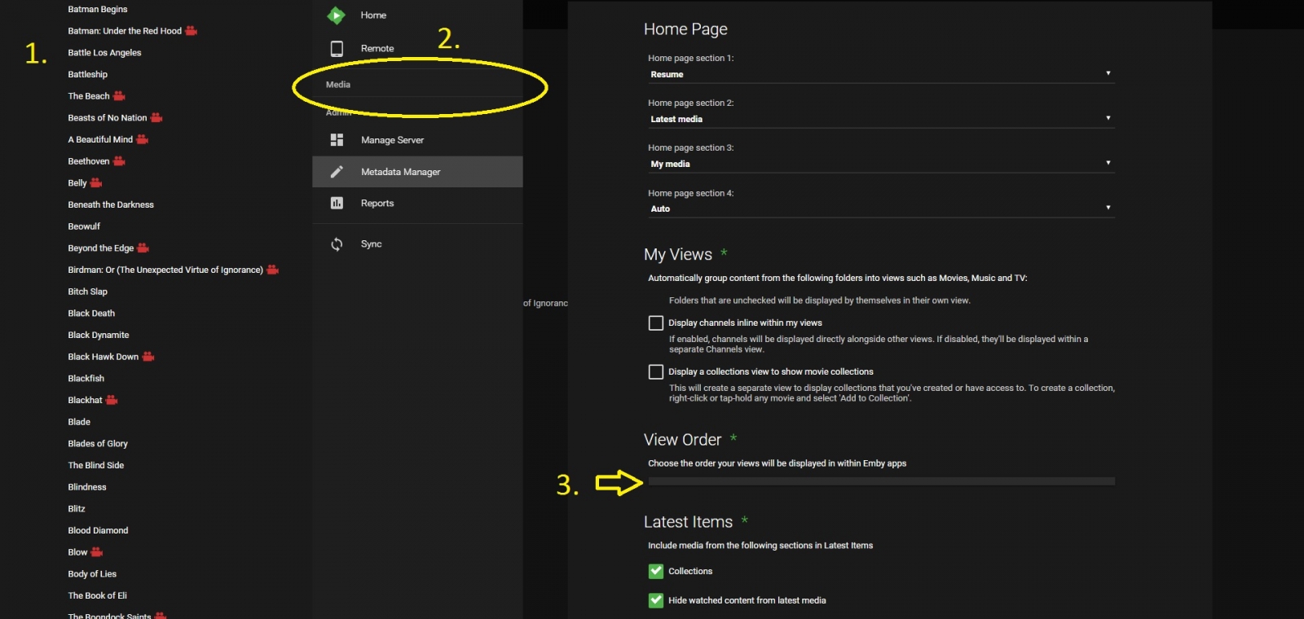
Task: Enable Display channels inline within my views
Action: 655,323
